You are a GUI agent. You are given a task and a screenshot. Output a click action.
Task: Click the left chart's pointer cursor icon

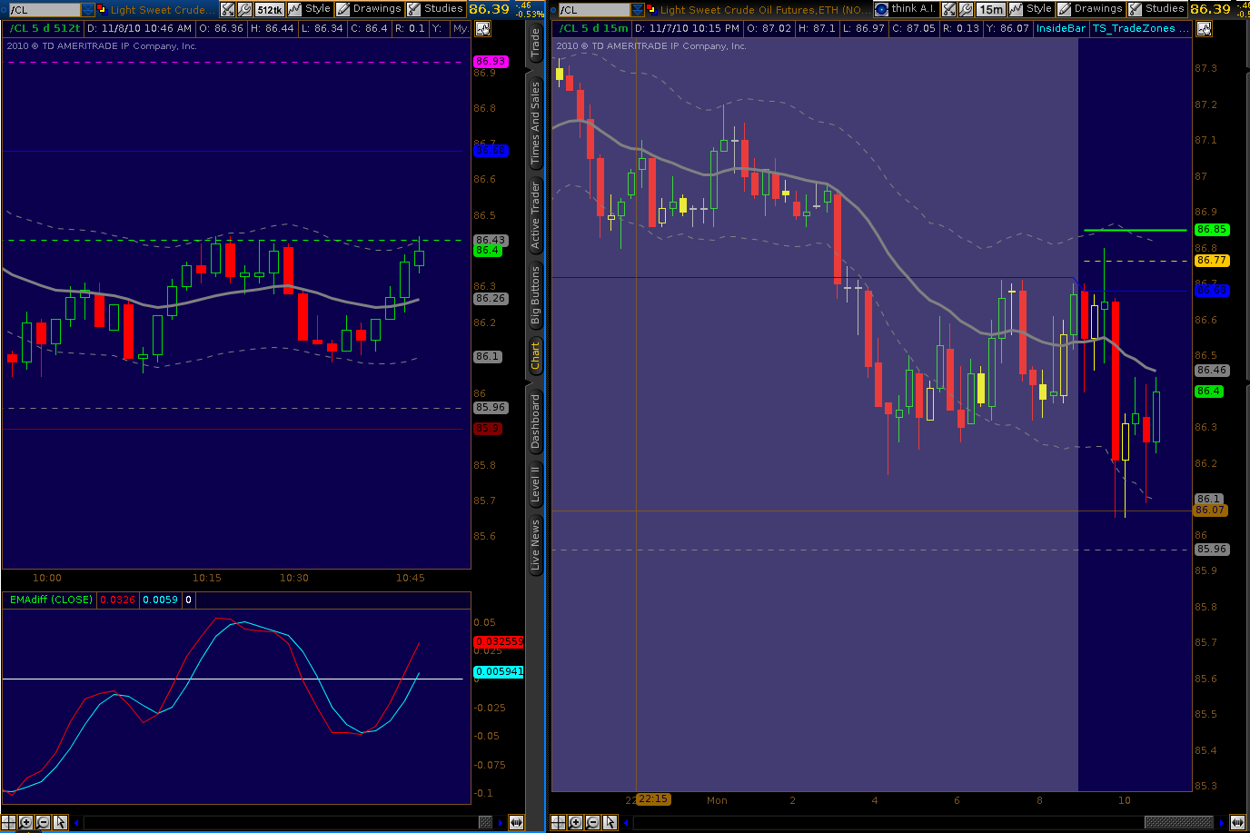(x=60, y=822)
